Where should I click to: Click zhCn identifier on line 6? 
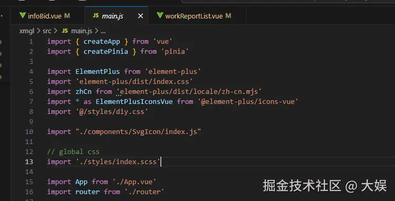point(84,91)
